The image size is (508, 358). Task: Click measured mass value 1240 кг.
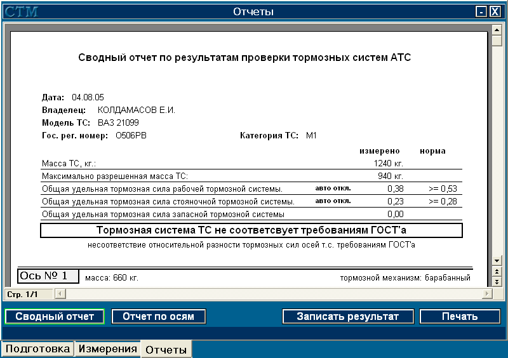coord(389,163)
